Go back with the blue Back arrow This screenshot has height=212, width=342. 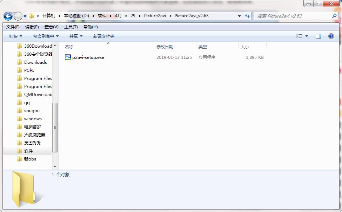[x=8, y=16]
